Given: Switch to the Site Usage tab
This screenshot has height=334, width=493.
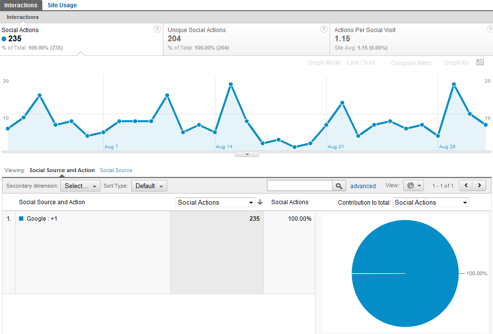Looking at the screenshot, I should [x=62, y=5].
